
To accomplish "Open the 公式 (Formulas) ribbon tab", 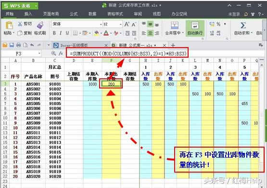I will (x=74, y=14).
